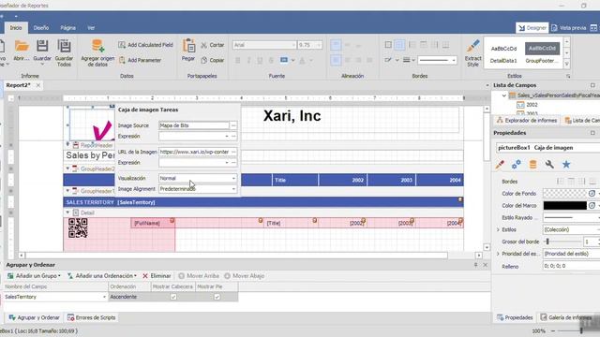The width and height of the screenshot is (600, 337).
Task: Click the Extract Style icon
Action: (472, 46)
